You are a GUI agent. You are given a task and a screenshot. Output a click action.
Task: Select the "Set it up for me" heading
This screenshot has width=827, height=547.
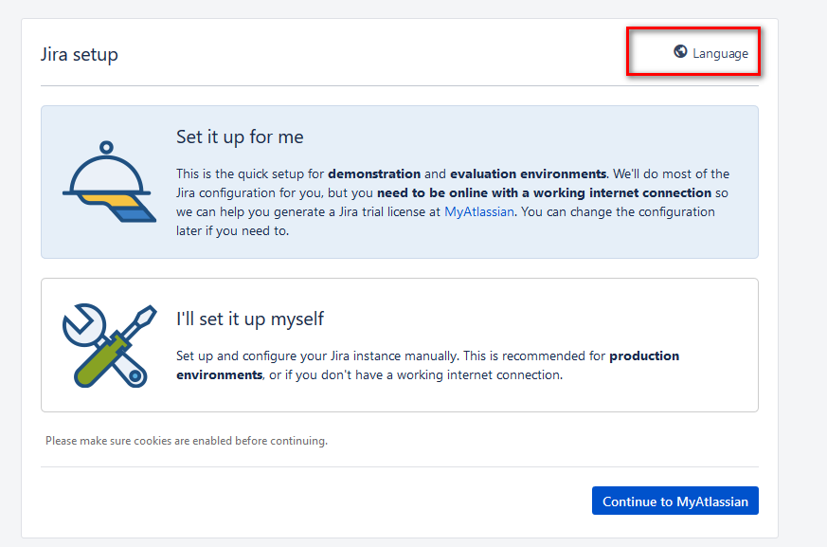240,137
